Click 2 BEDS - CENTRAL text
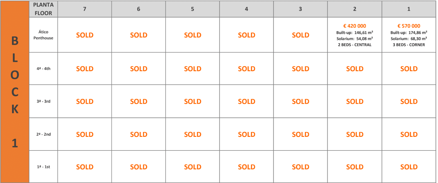438x183 pixels. click(354, 45)
